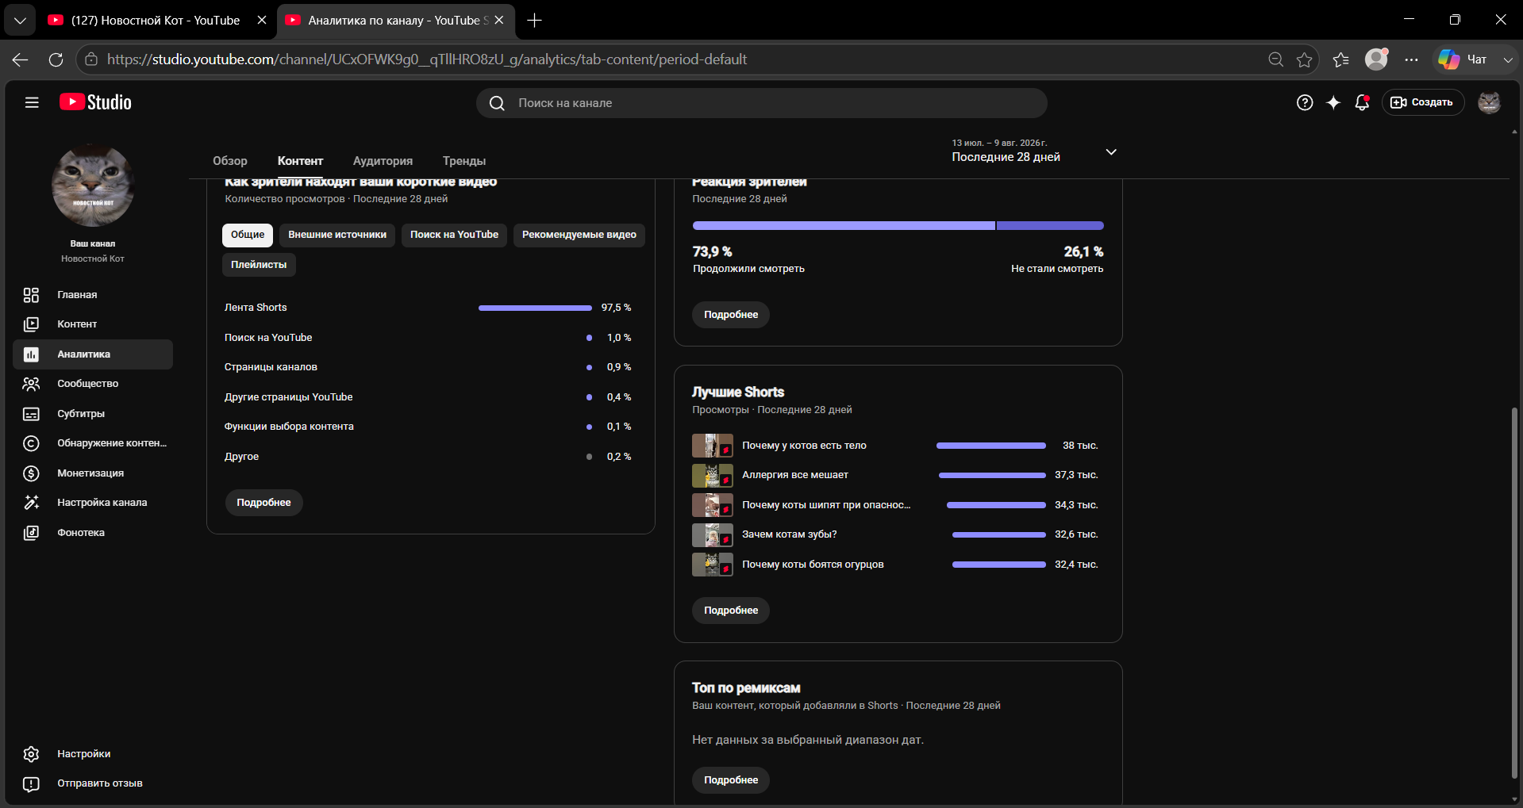Click the Настройка канала magic wand icon
This screenshot has width=1523, height=808.
pyautogui.click(x=31, y=503)
